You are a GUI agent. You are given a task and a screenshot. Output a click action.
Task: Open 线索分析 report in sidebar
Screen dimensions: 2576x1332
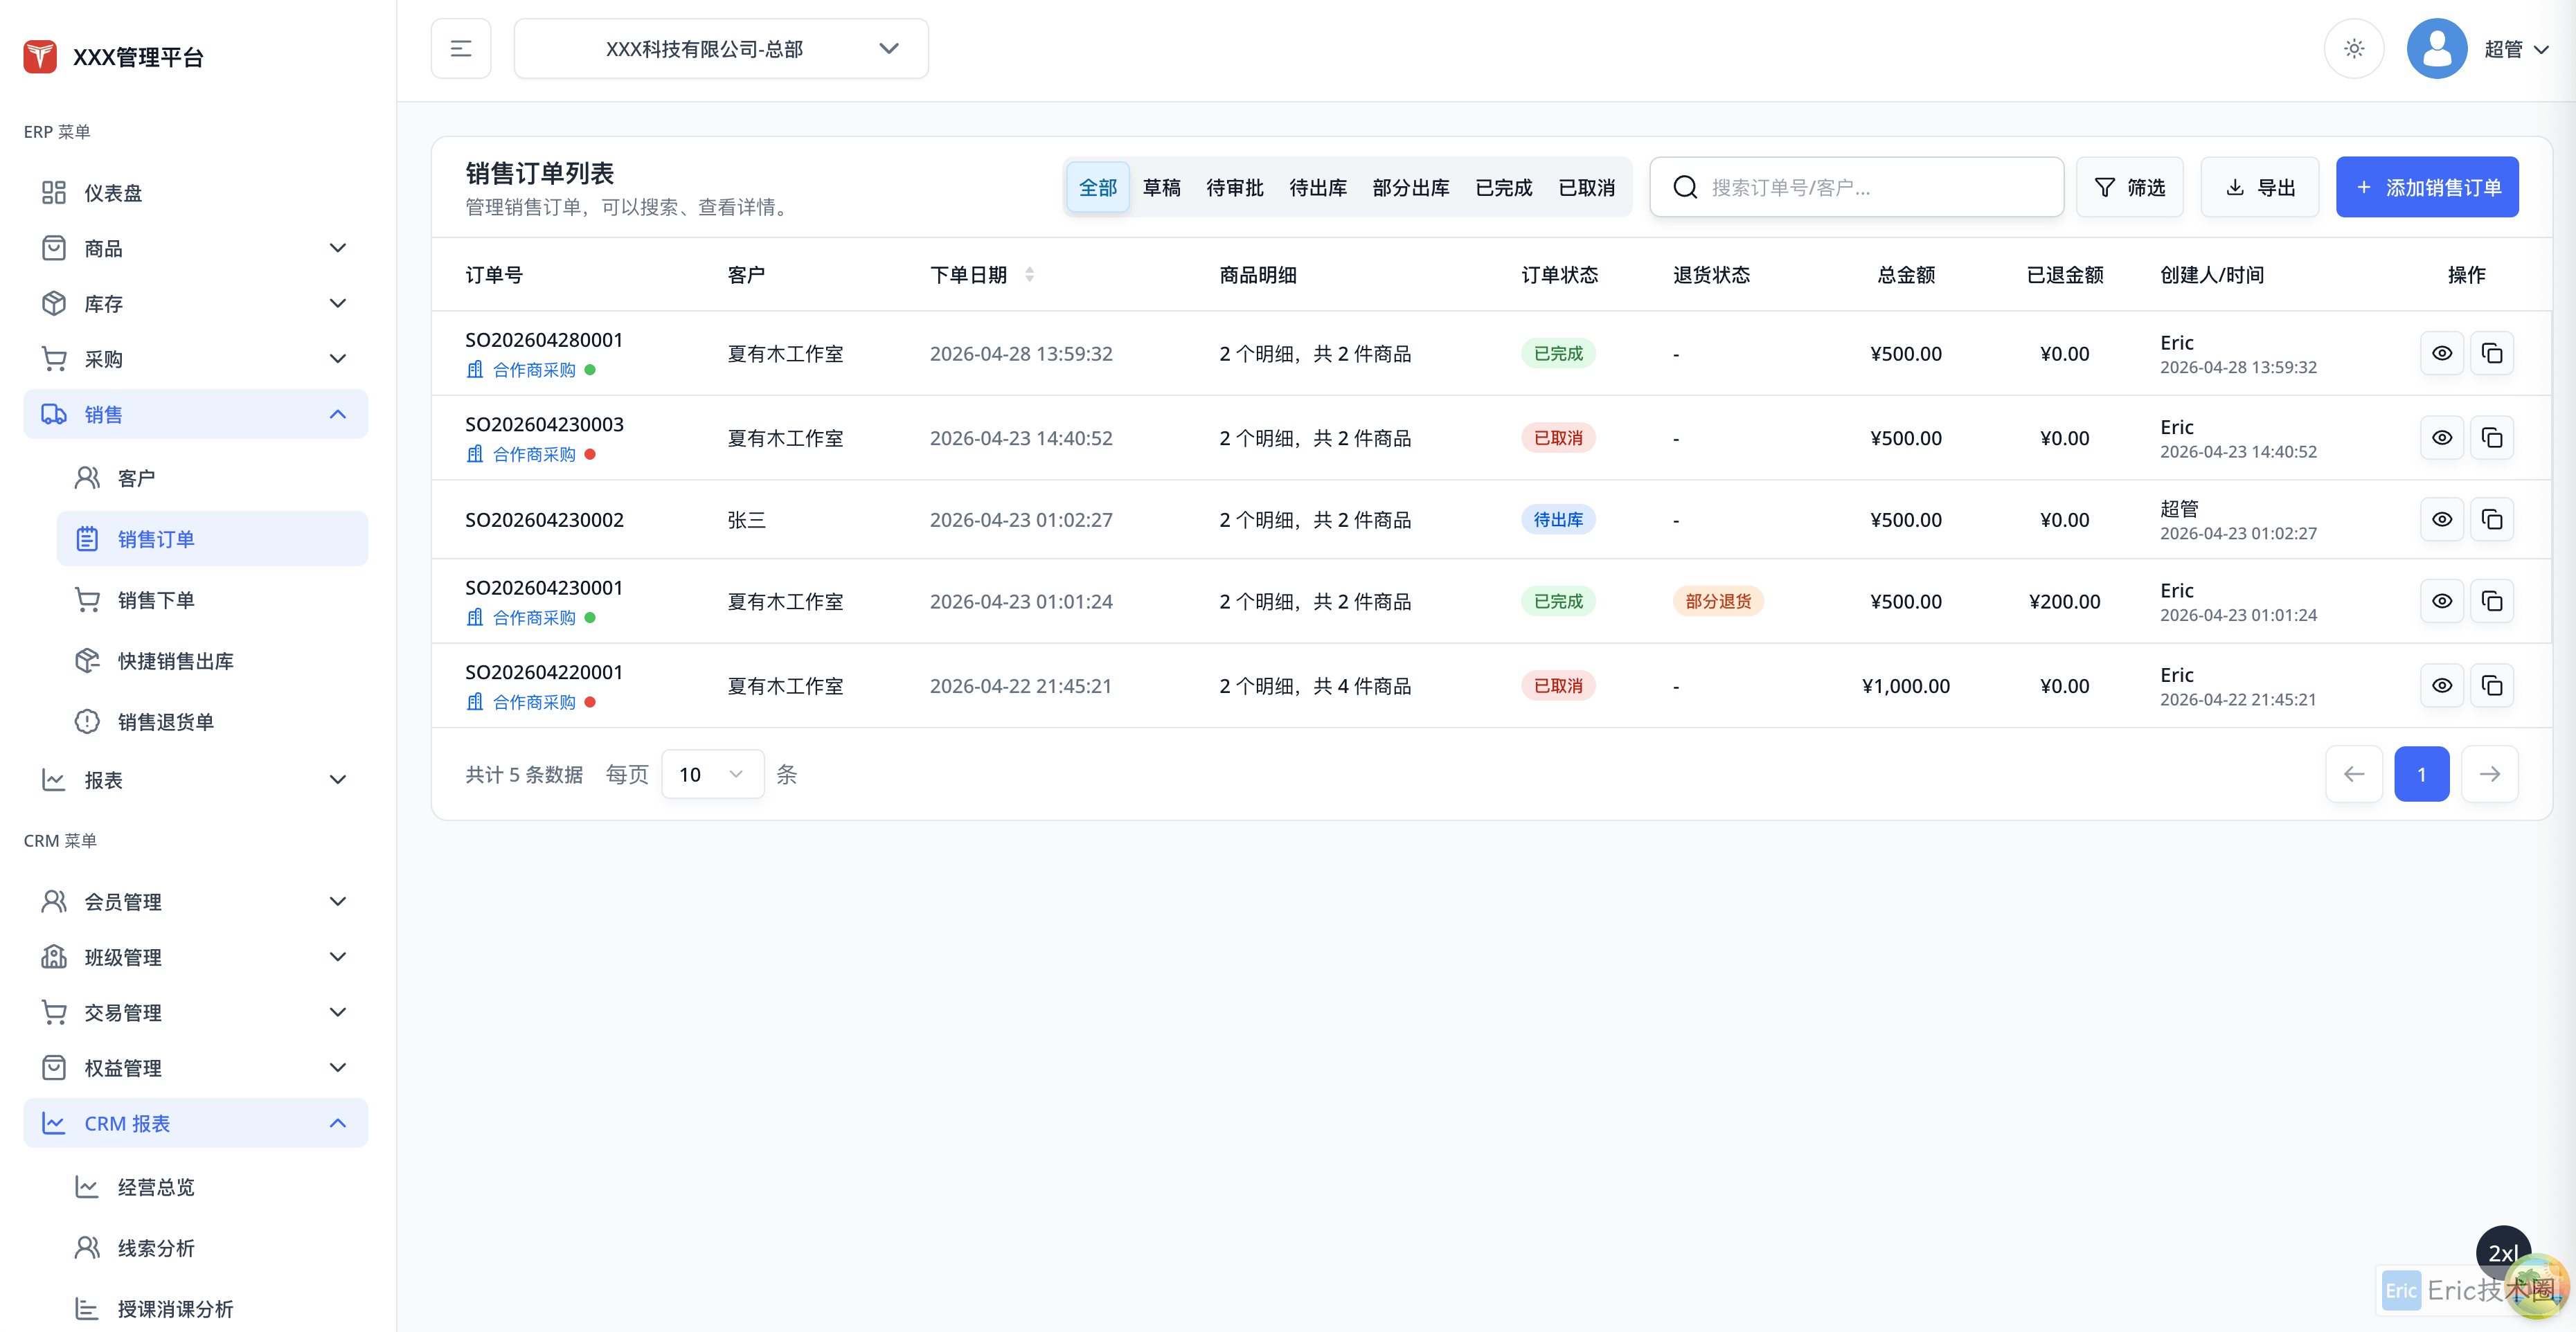click(212, 1248)
